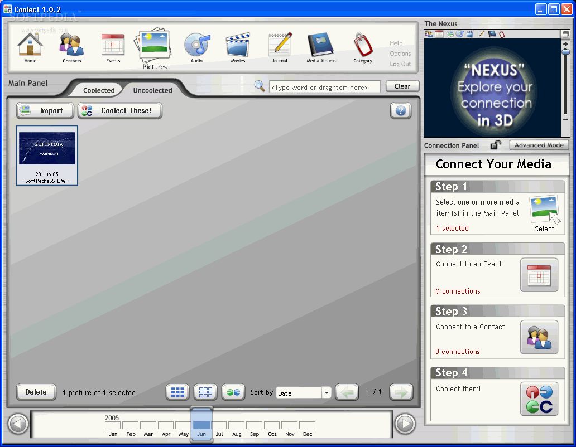Screen dimensions: 576x447
Task: Click Nexus toolbar audio disc icon
Action: pos(459,34)
